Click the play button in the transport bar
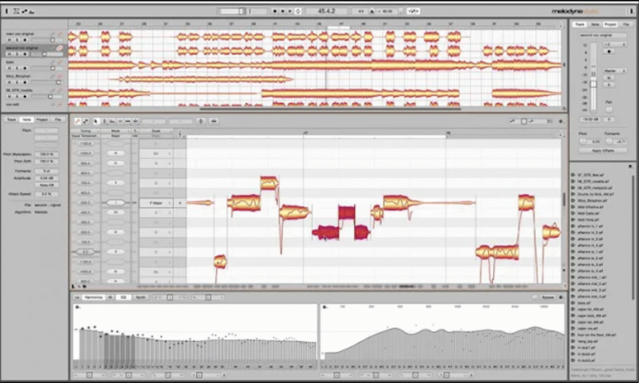 point(290,9)
